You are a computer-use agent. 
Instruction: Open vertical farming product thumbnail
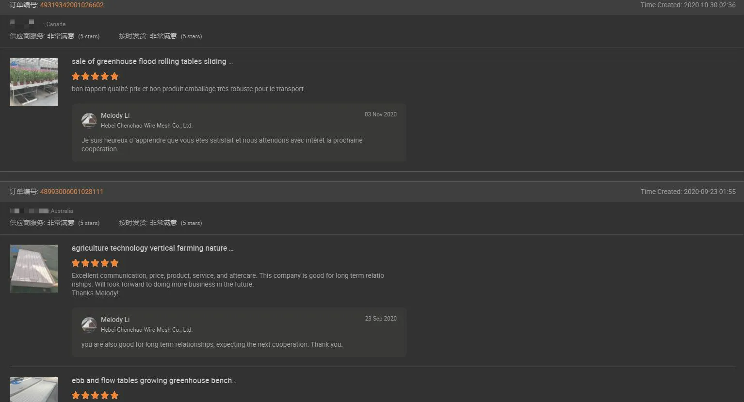click(x=33, y=268)
